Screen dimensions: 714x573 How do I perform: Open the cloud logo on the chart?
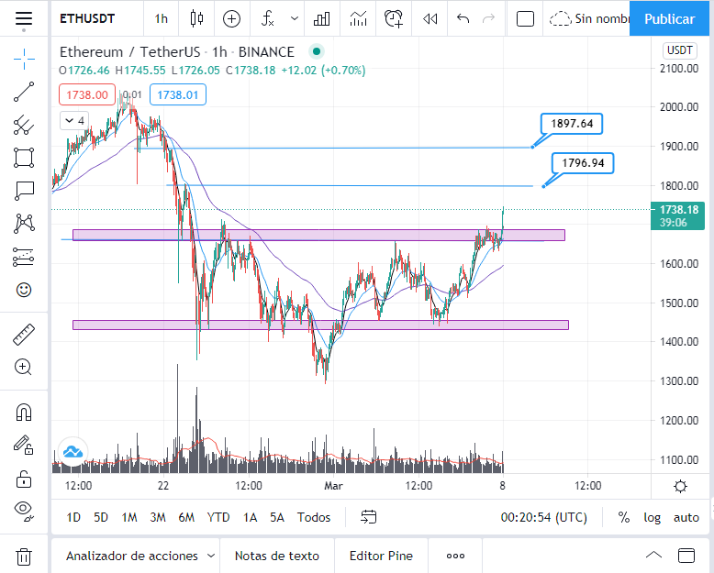[x=73, y=452]
